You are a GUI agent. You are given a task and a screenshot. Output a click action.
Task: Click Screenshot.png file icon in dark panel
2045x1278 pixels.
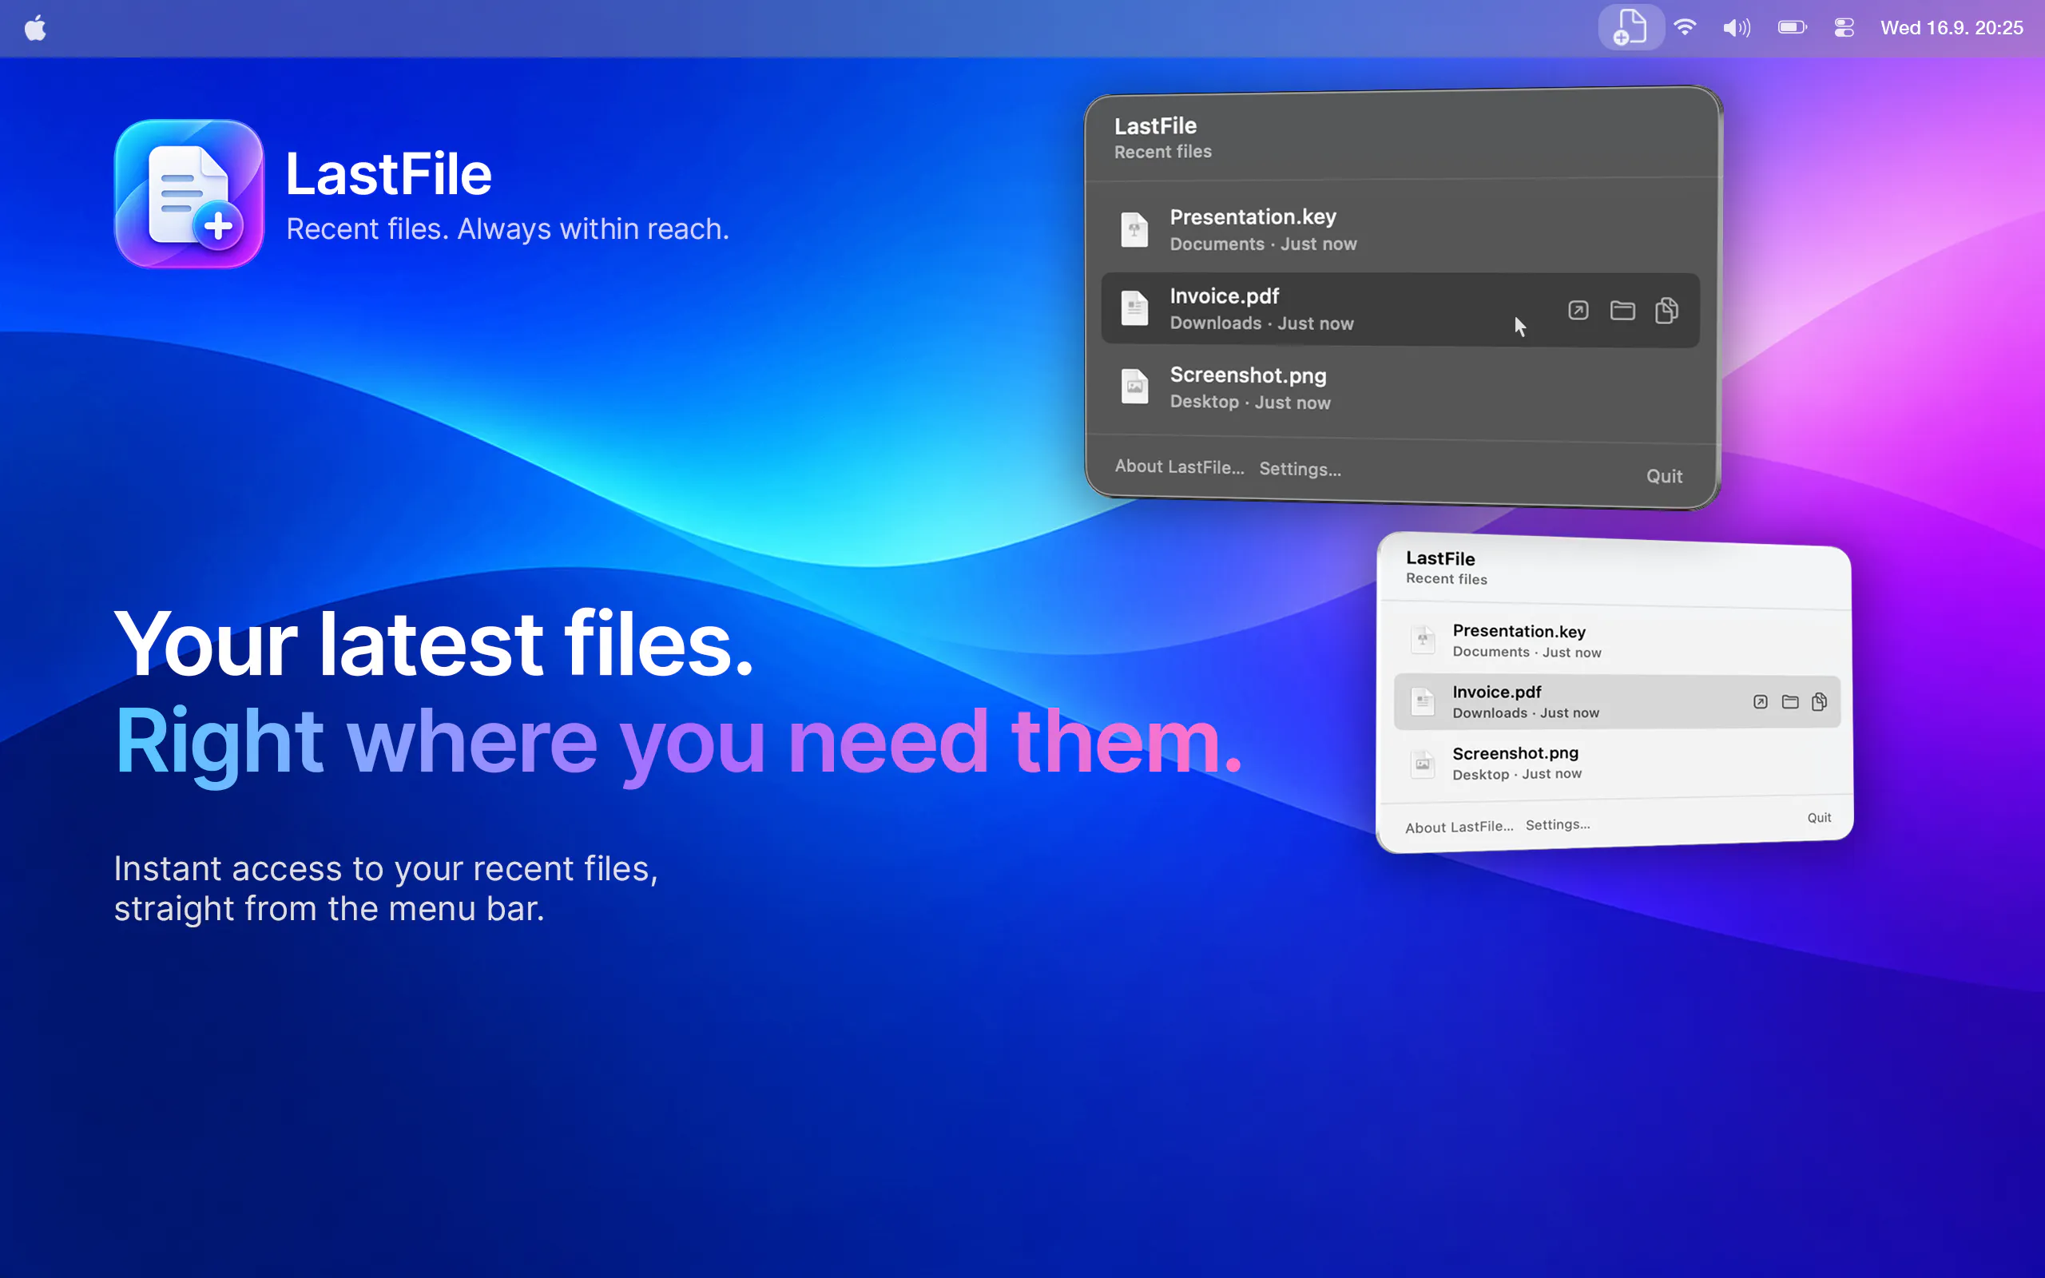1134,387
